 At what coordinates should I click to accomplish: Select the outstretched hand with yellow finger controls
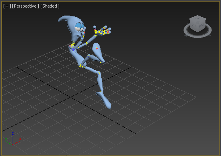(102, 31)
